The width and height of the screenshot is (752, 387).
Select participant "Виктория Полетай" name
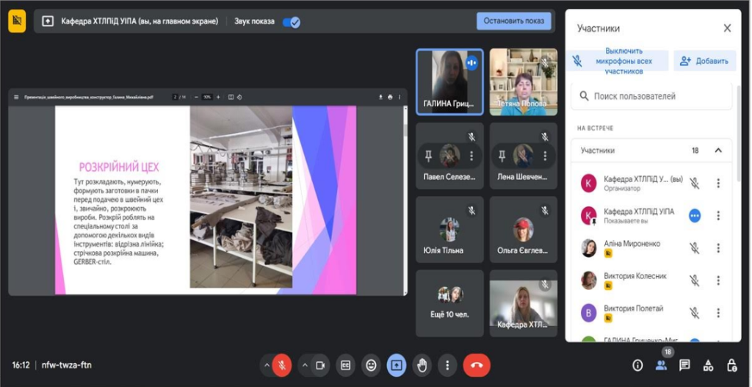point(633,308)
